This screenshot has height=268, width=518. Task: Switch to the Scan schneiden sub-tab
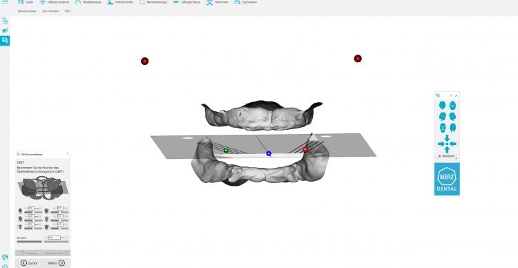click(x=50, y=11)
